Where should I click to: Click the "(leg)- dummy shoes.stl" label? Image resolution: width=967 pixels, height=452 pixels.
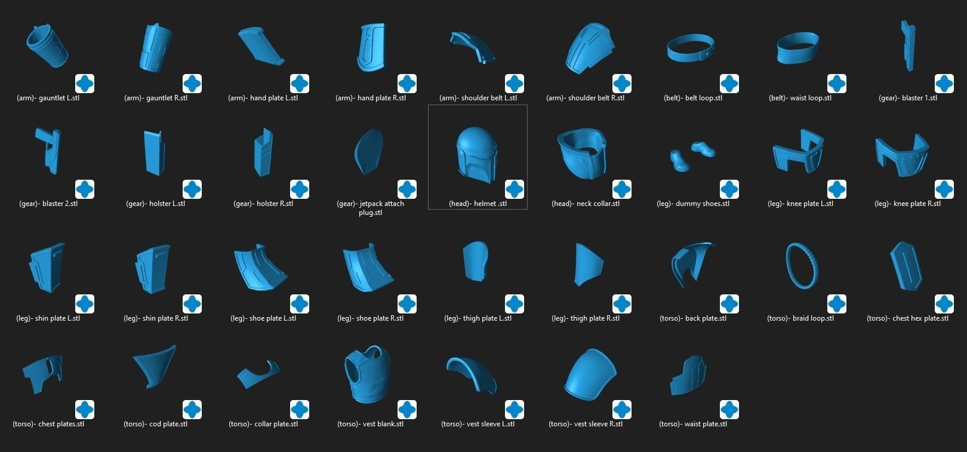[693, 204]
